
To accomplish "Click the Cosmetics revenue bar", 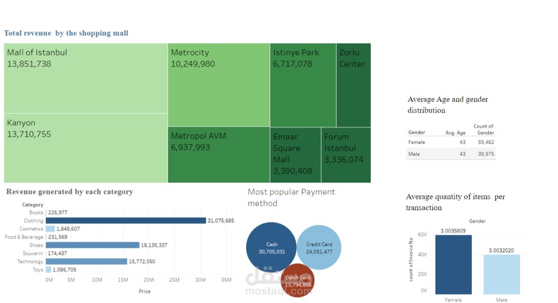I will click(x=51, y=229).
